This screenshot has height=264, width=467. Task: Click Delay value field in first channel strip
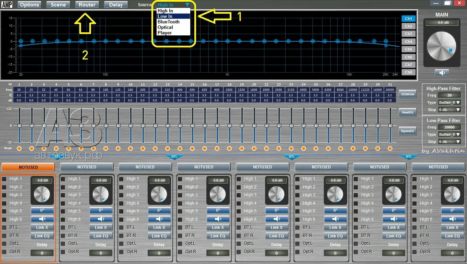42,253
